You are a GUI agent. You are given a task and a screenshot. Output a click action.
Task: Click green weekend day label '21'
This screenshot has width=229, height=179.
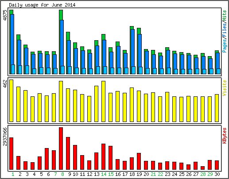pyautogui.click(x=153, y=174)
